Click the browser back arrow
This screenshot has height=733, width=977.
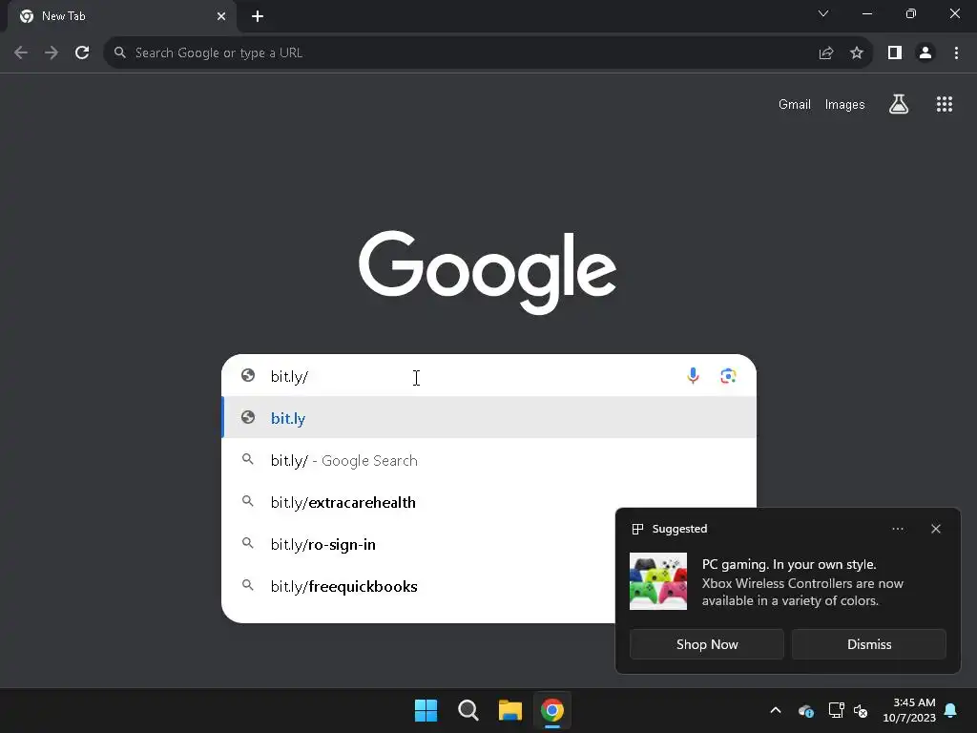tap(21, 53)
